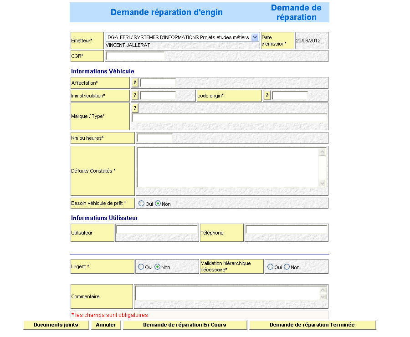The image size is (410, 337).
Task: Click the Informations Véhicule section heading
Action: coord(102,71)
